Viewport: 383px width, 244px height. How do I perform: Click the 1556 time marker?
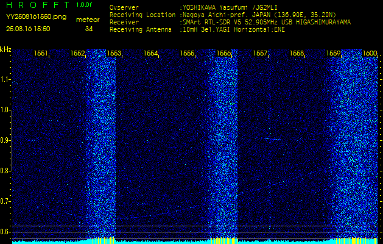coord(224,53)
